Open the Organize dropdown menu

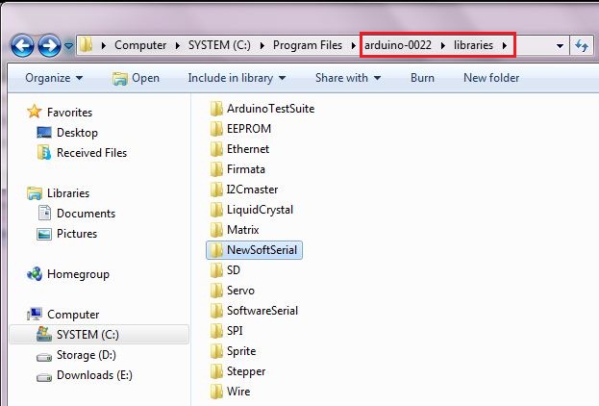pos(53,78)
